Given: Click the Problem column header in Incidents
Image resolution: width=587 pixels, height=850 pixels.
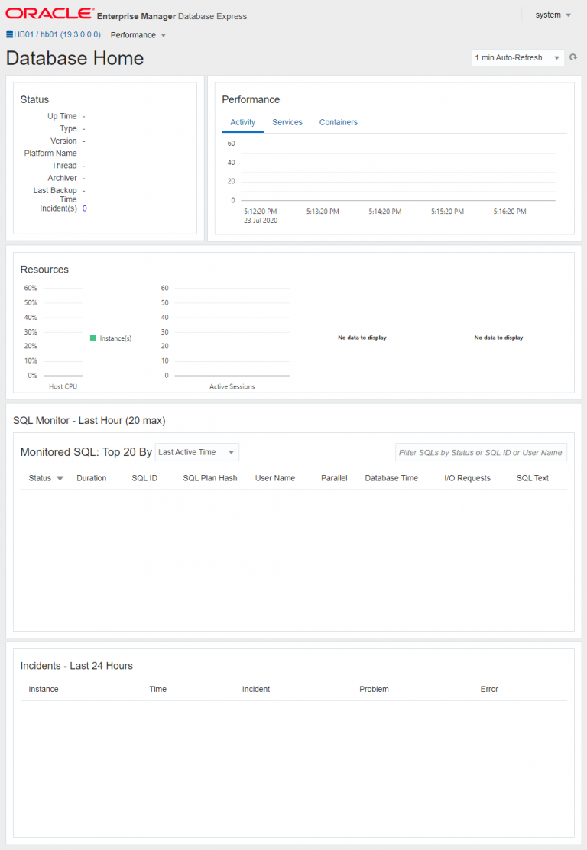Looking at the screenshot, I should (x=374, y=689).
